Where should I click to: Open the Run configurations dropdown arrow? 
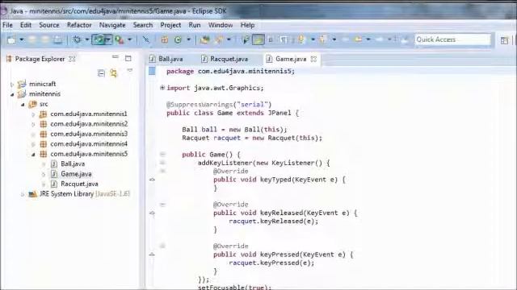click(107, 39)
